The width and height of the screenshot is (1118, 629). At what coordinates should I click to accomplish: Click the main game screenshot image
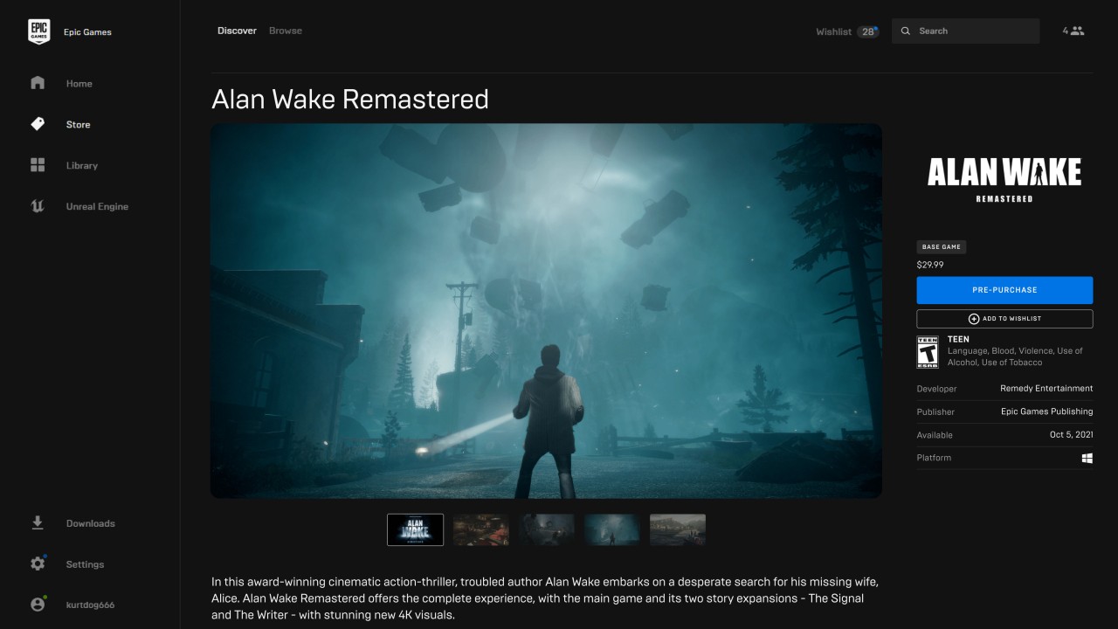546,311
